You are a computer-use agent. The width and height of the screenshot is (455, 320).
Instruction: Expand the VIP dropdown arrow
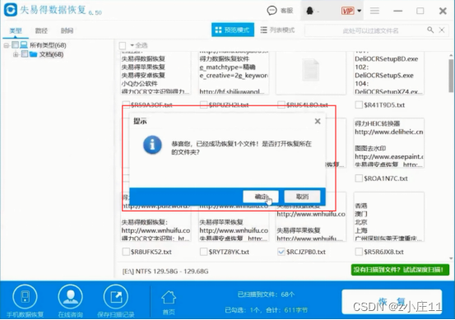coord(360,11)
